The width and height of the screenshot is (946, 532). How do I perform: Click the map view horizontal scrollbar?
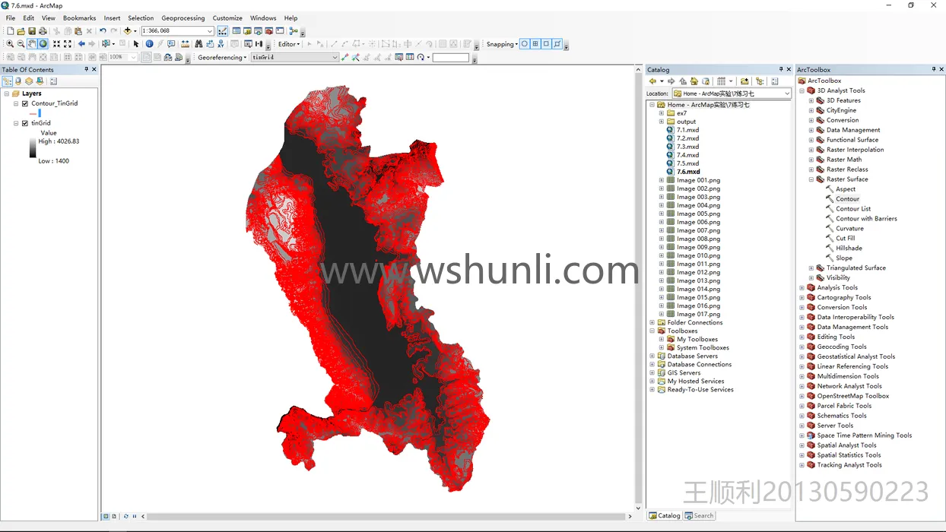tap(386, 516)
